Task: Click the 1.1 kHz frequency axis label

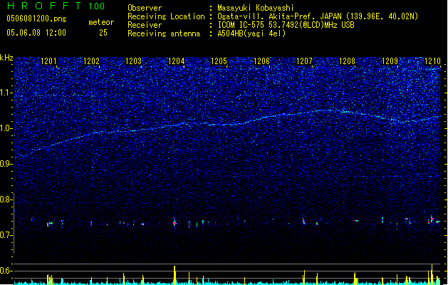Action: coord(6,93)
